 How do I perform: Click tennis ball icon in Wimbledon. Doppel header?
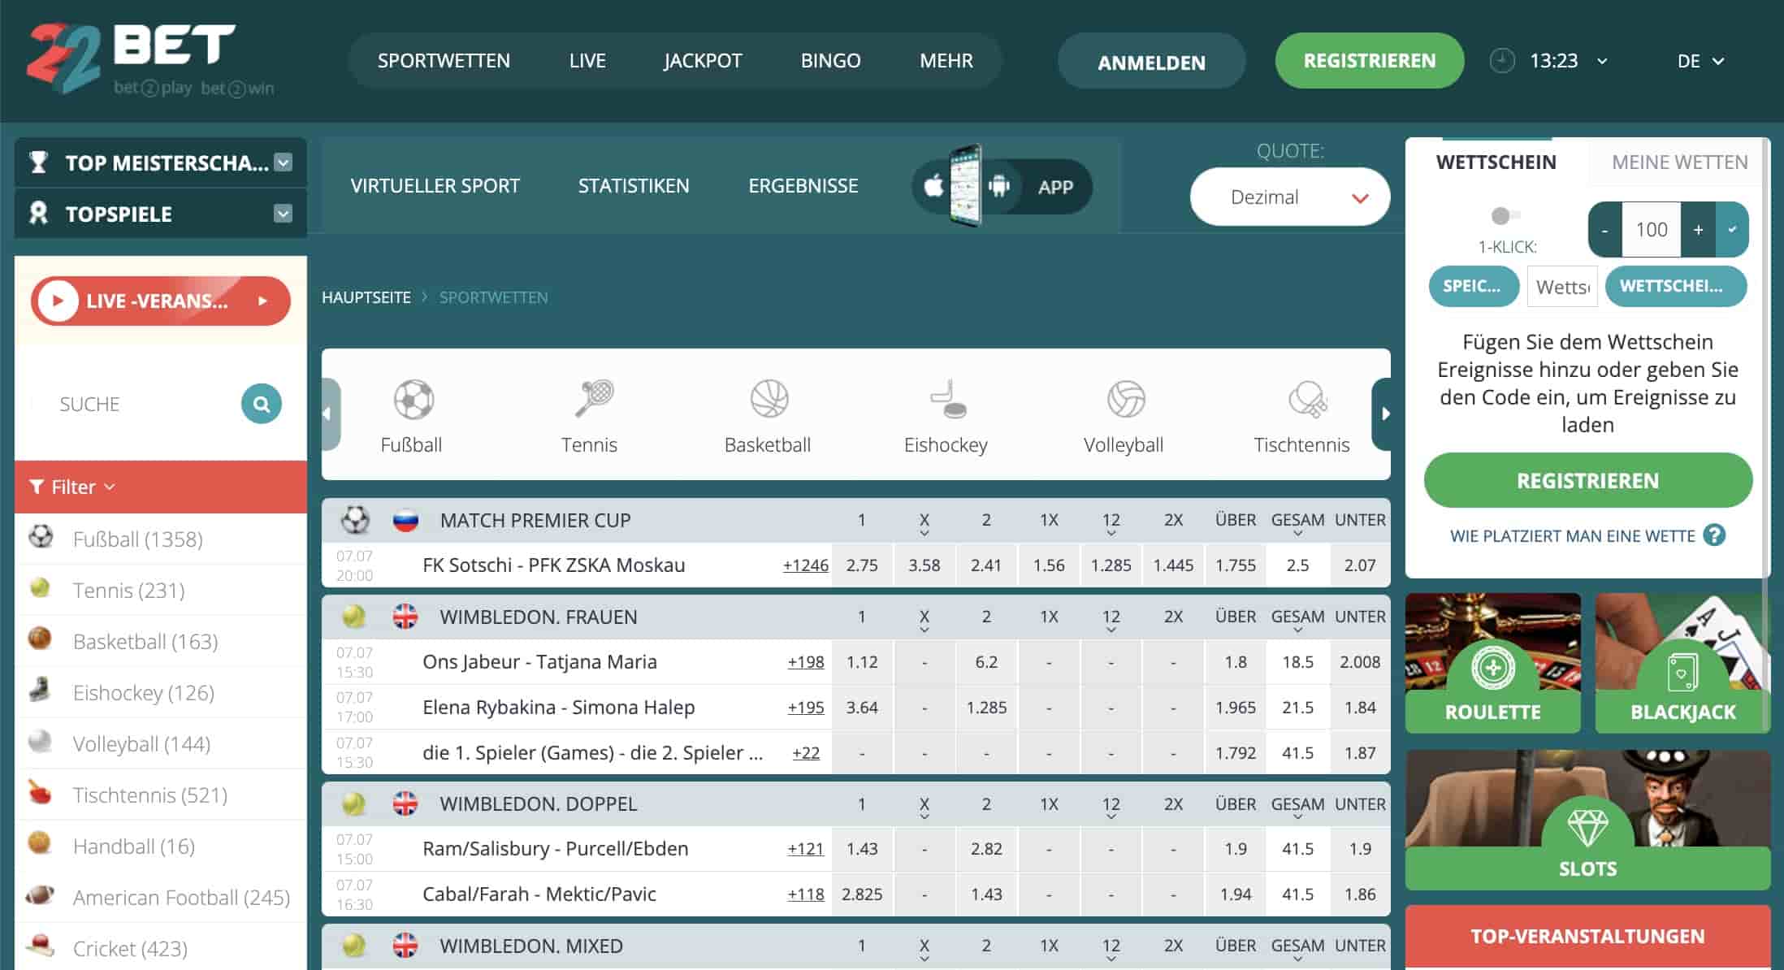tap(353, 803)
